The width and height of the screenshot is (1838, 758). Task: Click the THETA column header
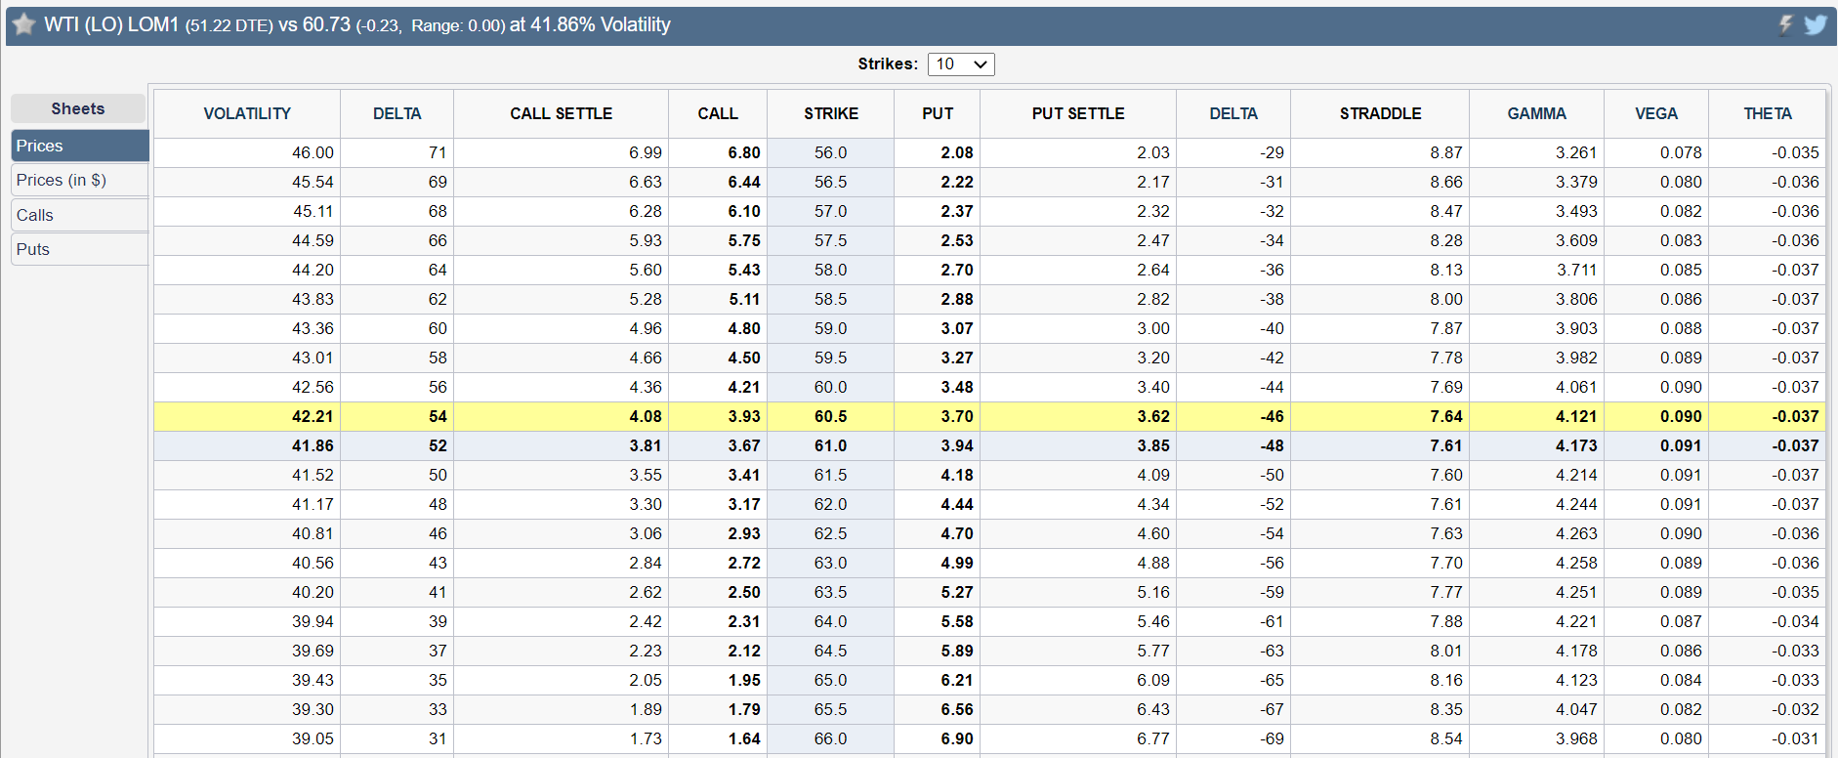[x=1768, y=113]
